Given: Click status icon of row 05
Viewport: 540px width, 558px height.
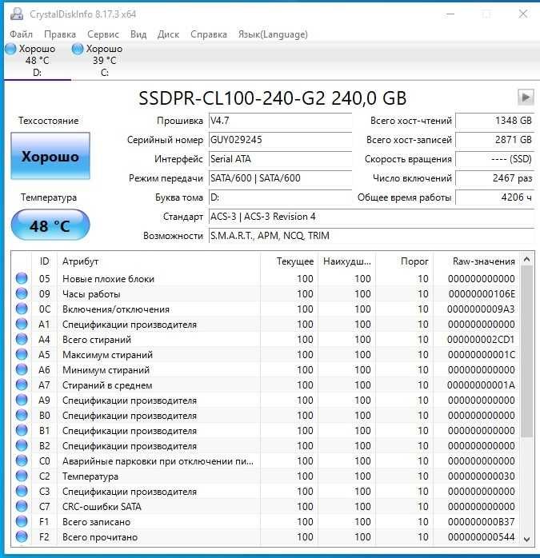Looking at the screenshot, I should (22, 278).
